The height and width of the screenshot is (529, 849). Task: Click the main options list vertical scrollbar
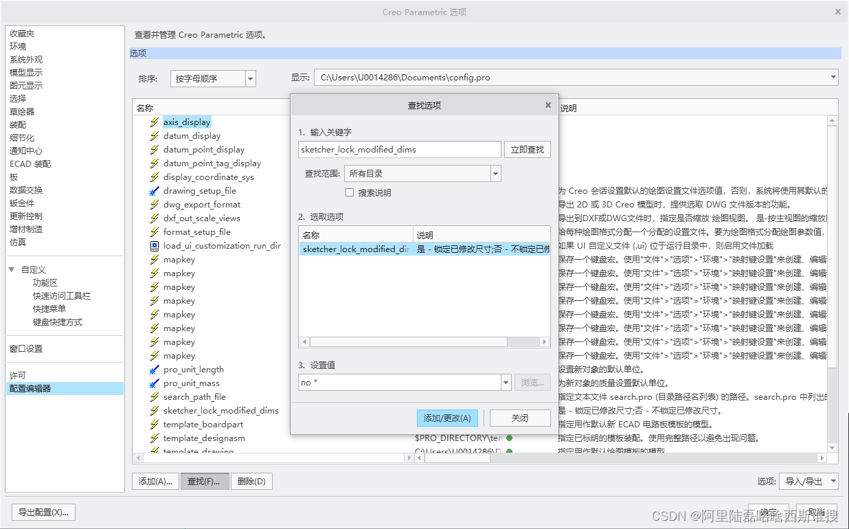832,284
